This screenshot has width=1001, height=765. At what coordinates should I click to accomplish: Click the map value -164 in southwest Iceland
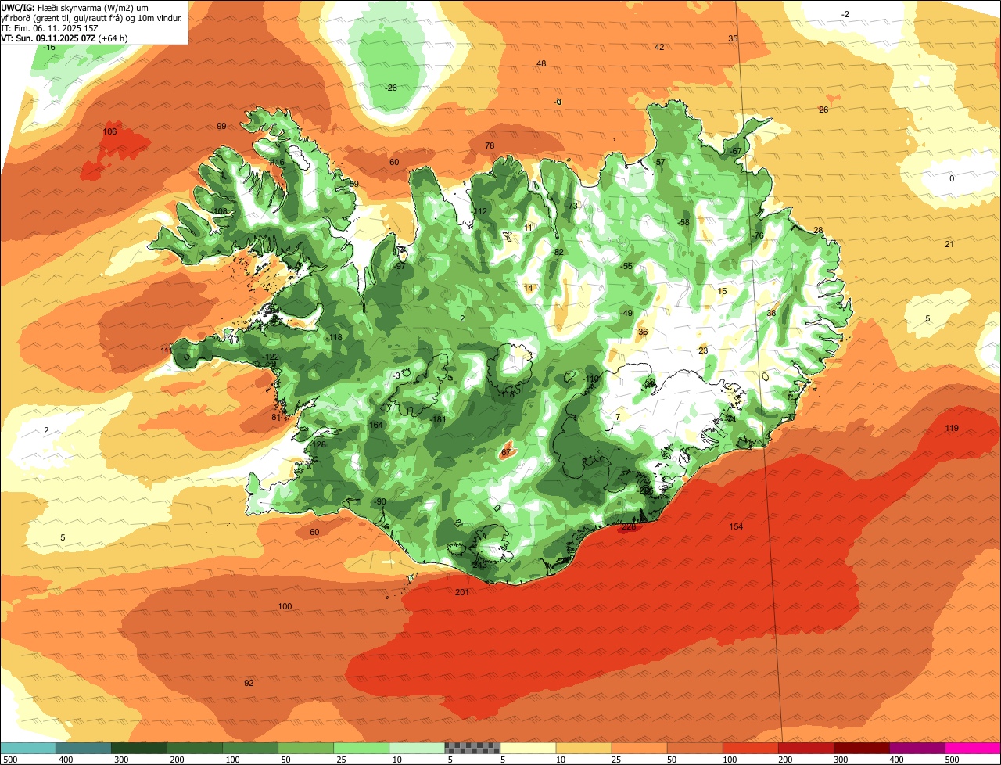tap(375, 425)
